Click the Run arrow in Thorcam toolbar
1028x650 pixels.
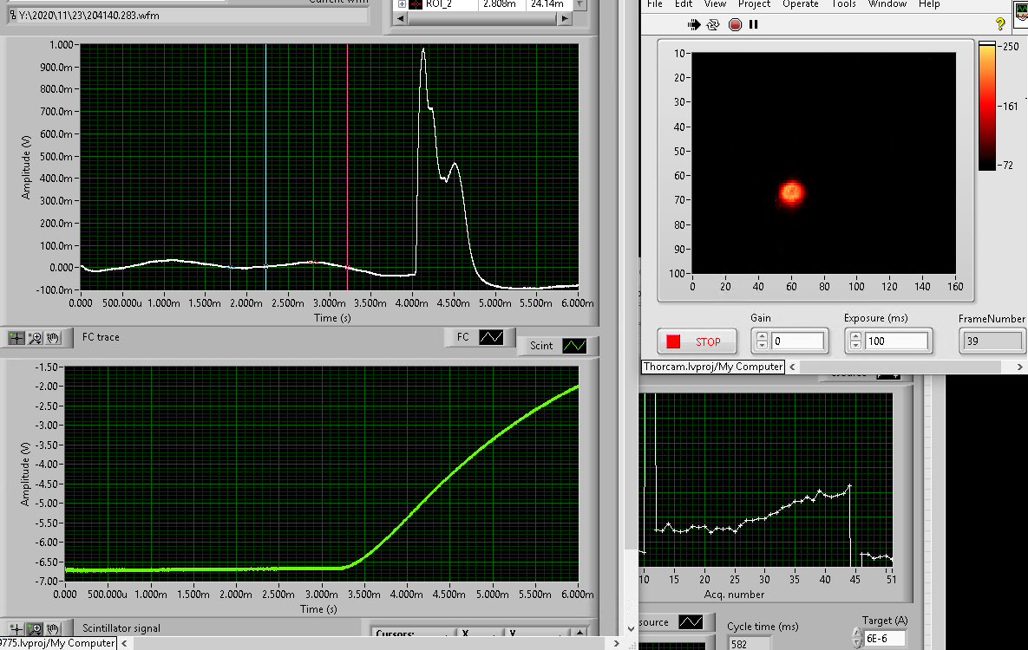pos(693,25)
